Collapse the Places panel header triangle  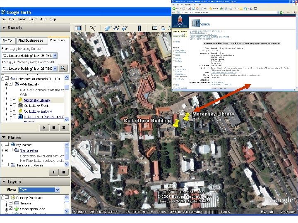tap(4, 137)
